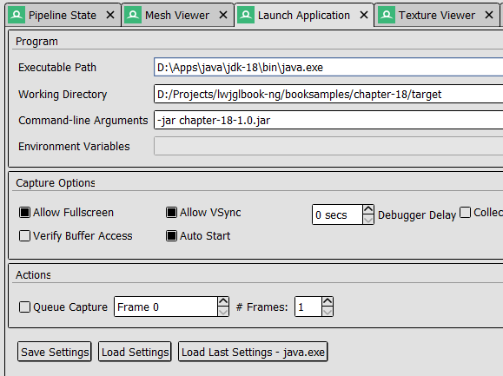Close the Launch Application tab
The width and height of the screenshot is (503, 376).
tap(364, 15)
